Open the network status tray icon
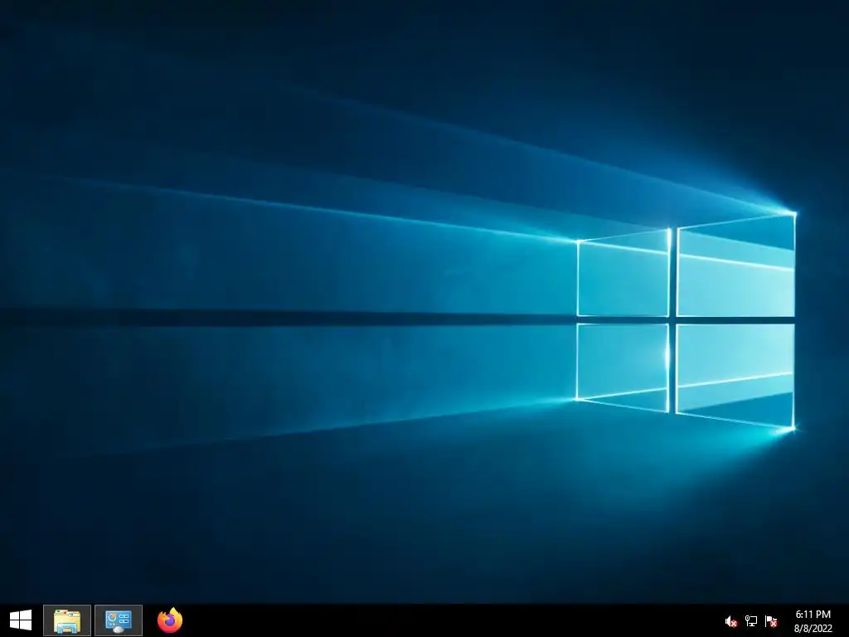The image size is (849, 637). pyautogui.click(x=751, y=620)
